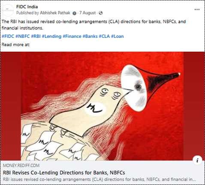The image size is (205, 185).
Task: Click the public audience globe icon
Action: click(101, 13)
